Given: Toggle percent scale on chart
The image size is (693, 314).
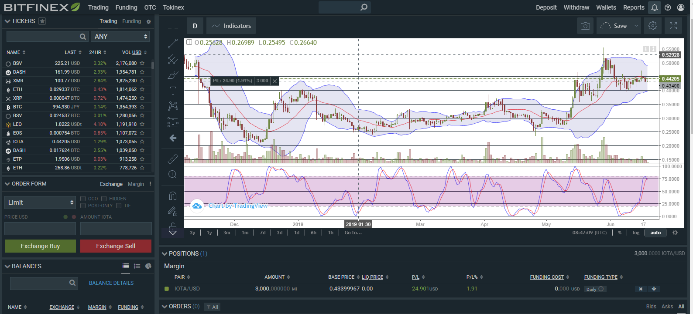Looking at the screenshot, I should (620, 233).
